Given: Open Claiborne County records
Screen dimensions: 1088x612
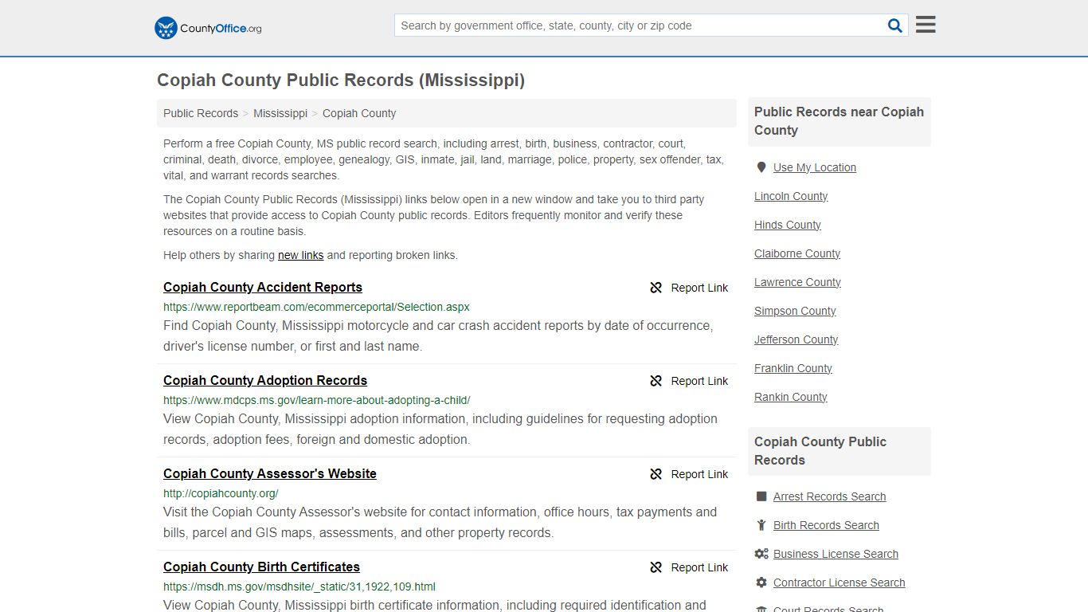Looking at the screenshot, I should coord(797,253).
